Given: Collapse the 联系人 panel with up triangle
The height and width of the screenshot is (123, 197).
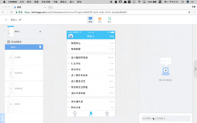Looking at the screenshot, I should pos(40,31).
